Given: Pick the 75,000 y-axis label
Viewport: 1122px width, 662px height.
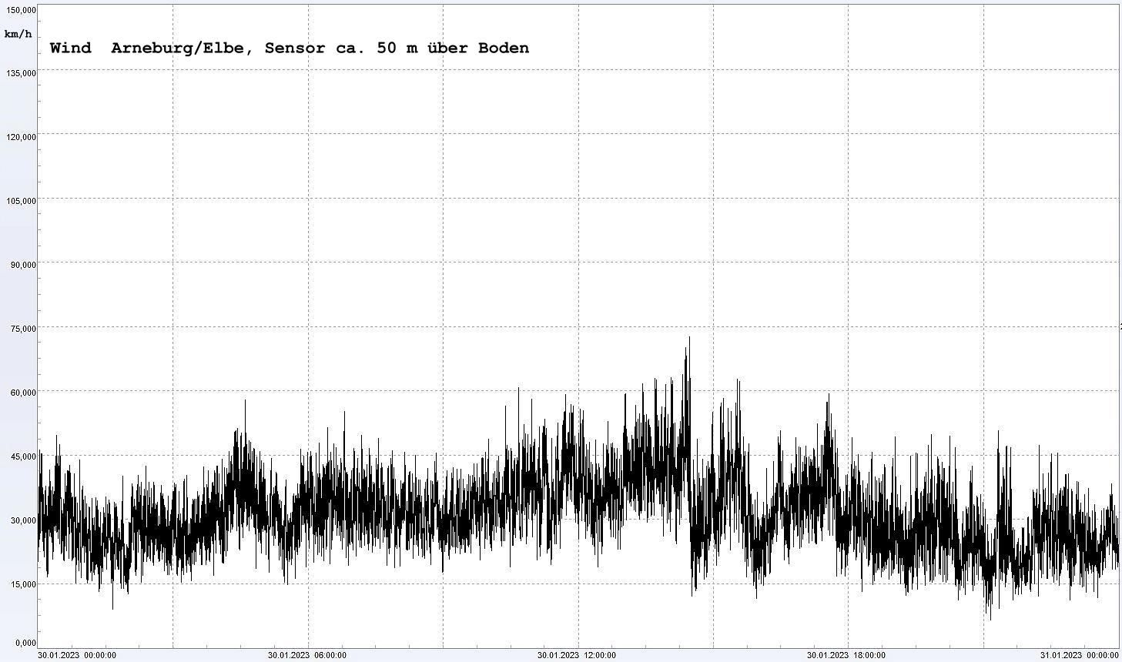Looking at the screenshot, I should [x=22, y=329].
